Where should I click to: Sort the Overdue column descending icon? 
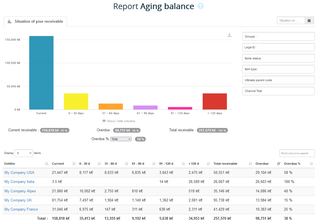point(279,164)
